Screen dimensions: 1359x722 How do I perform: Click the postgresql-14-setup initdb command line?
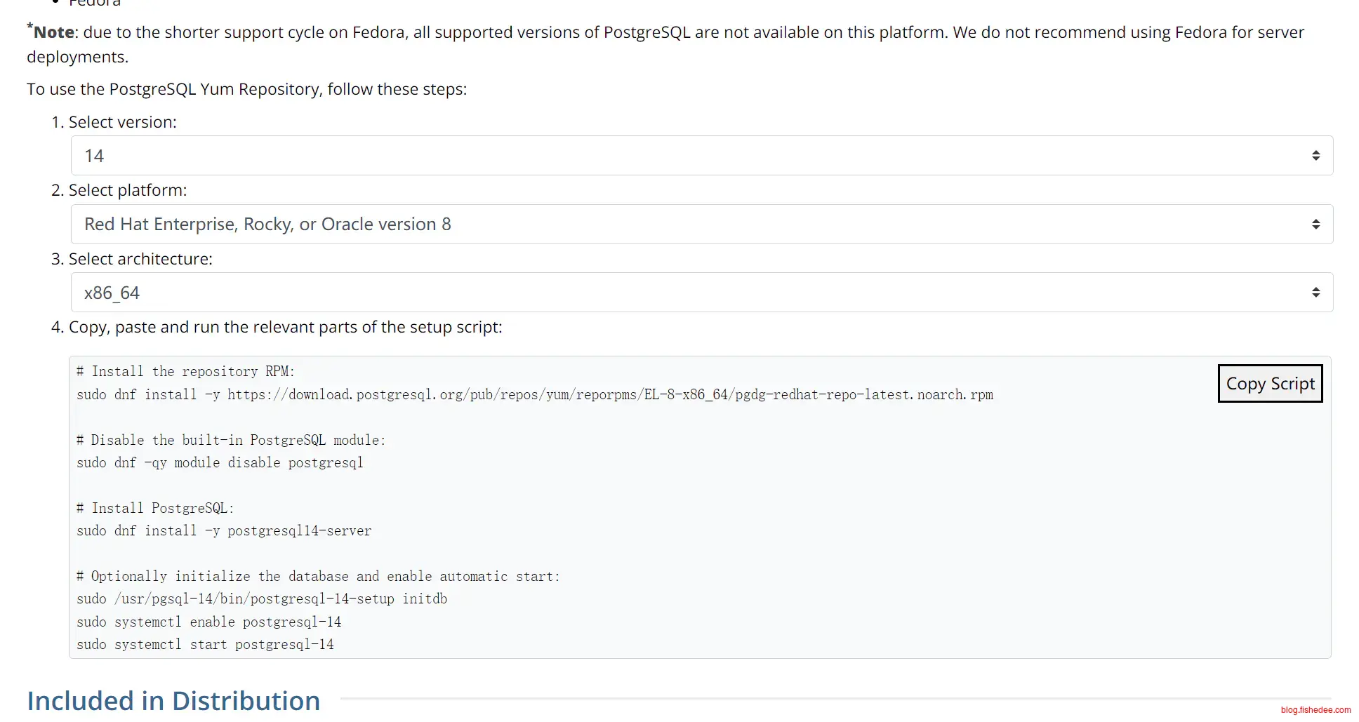[x=262, y=599]
